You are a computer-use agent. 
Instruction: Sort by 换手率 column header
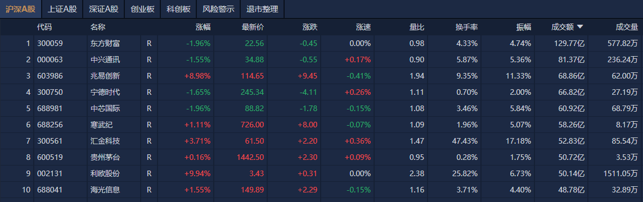467,27
